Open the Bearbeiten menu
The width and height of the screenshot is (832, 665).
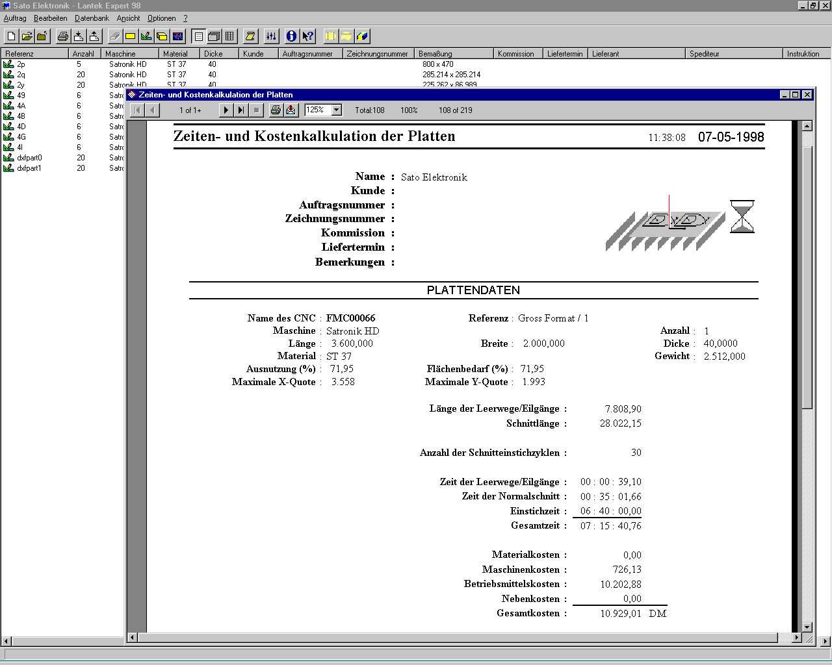tap(51, 18)
